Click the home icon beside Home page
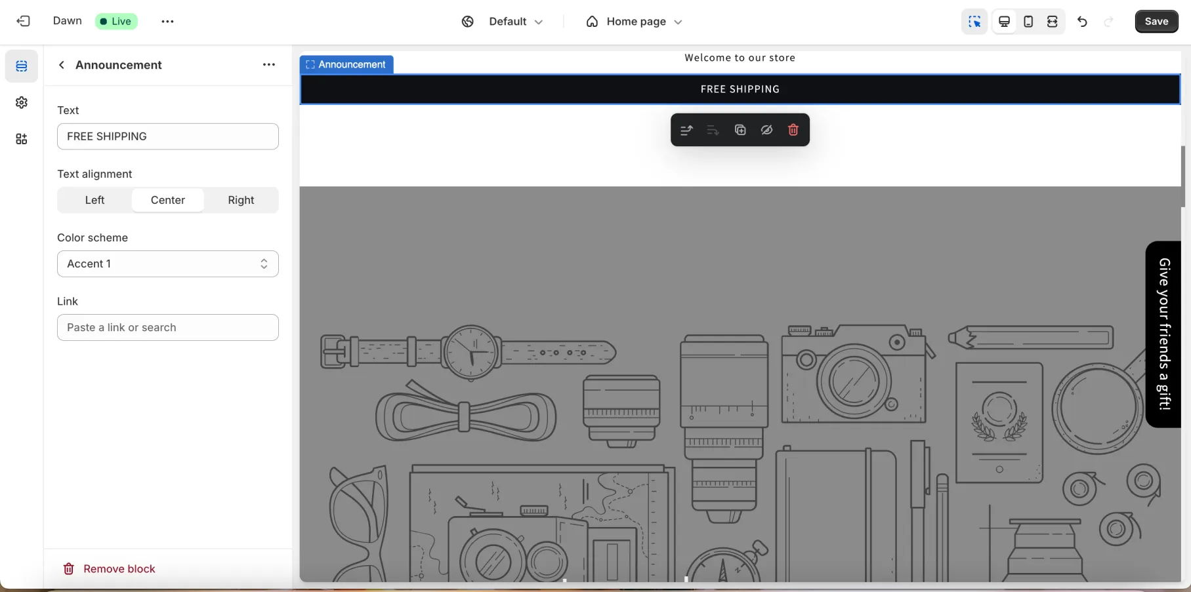The width and height of the screenshot is (1191, 592). pos(592,22)
